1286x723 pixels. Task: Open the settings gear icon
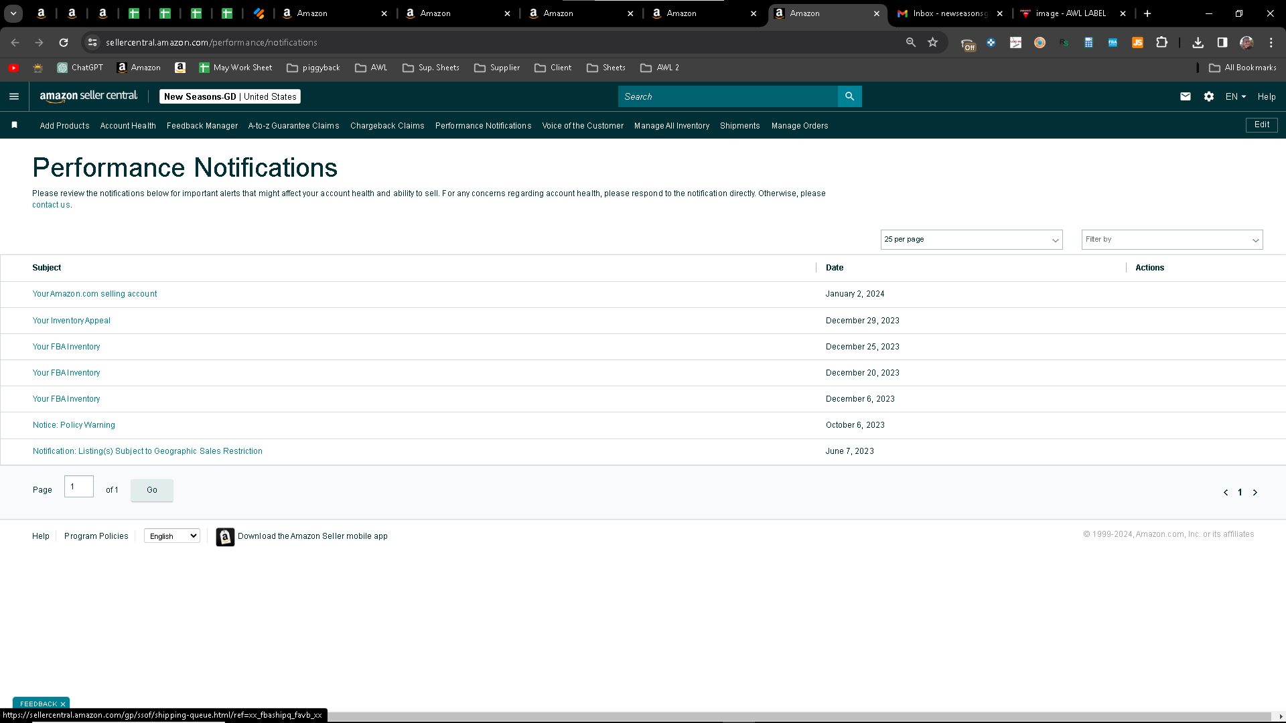coord(1209,96)
